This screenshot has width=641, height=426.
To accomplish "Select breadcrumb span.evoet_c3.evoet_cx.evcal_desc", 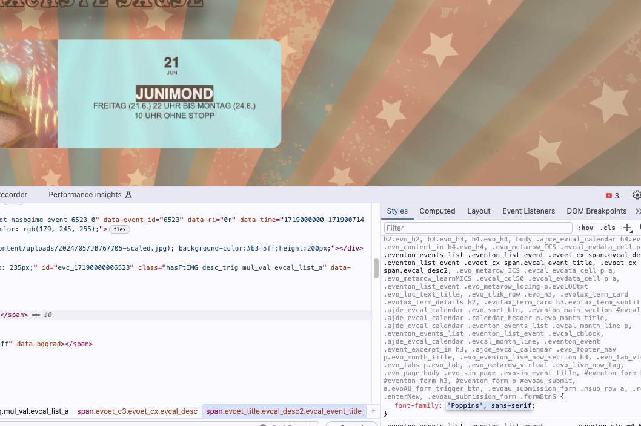I will click(x=137, y=411).
